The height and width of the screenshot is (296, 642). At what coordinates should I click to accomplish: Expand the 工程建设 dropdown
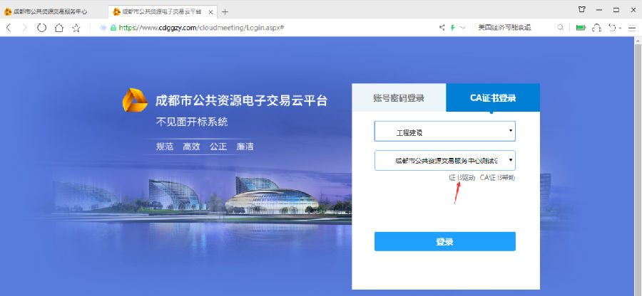[x=444, y=132]
